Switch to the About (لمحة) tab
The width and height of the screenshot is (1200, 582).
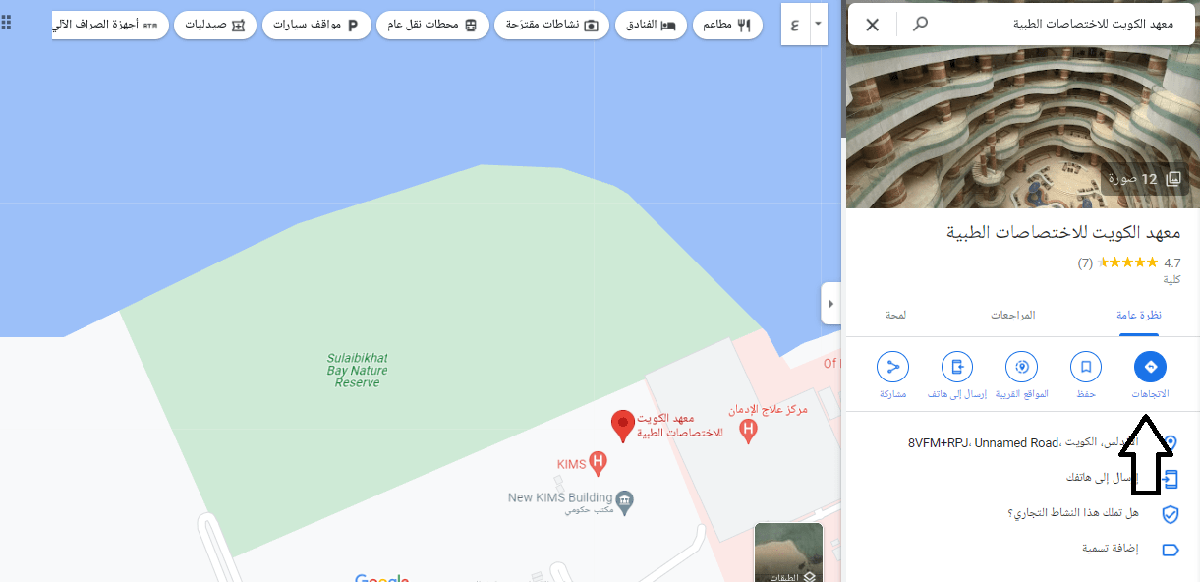[x=895, y=315]
